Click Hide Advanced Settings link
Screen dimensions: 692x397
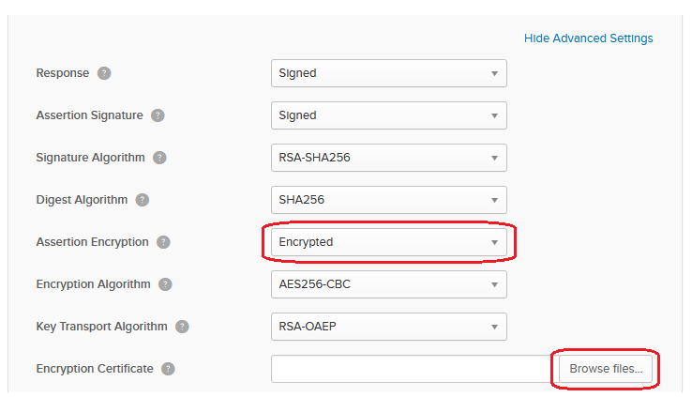coord(588,38)
